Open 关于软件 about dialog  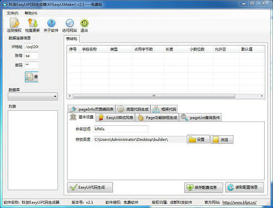(x=51, y=26)
